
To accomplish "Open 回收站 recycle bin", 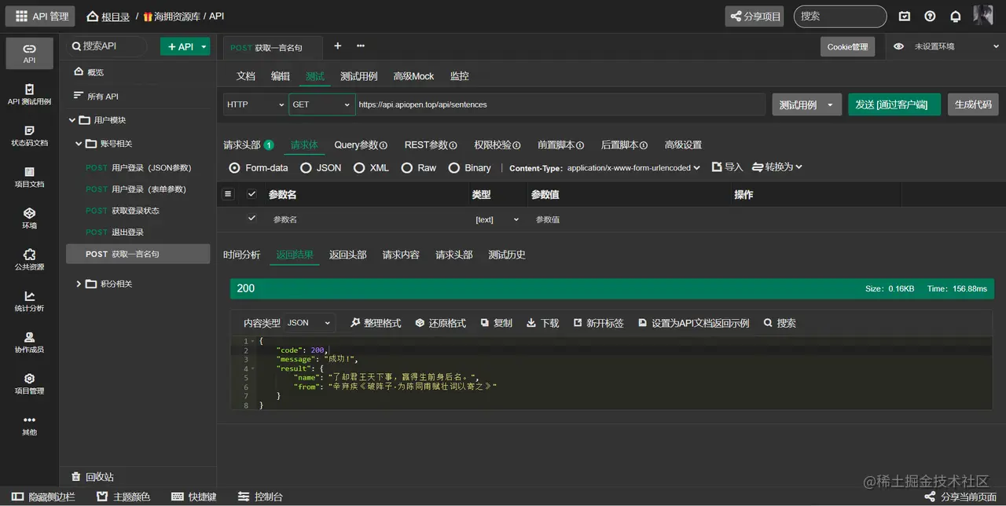I will pos(92,477).
